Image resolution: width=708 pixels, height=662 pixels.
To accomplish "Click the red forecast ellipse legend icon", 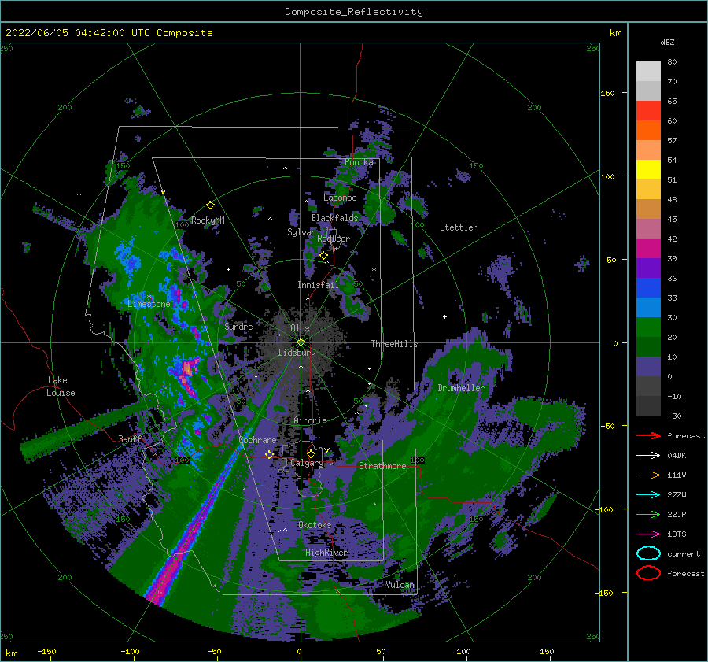I will click(x=648, y=573).
